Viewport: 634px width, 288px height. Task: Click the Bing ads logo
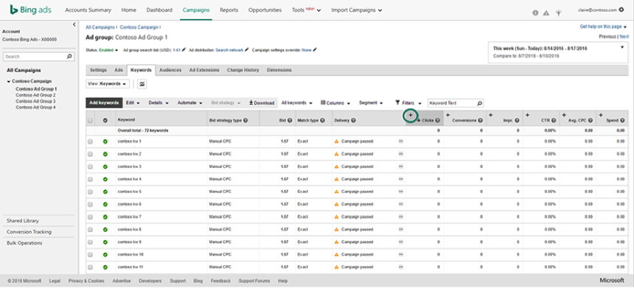31,10
